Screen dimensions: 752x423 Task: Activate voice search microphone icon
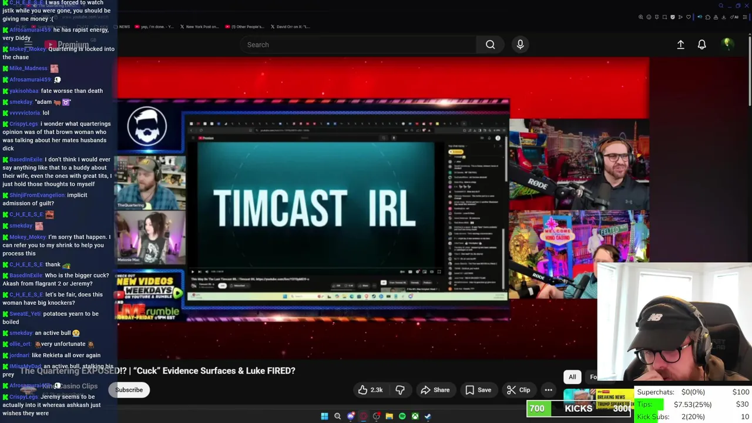(520, 45)
